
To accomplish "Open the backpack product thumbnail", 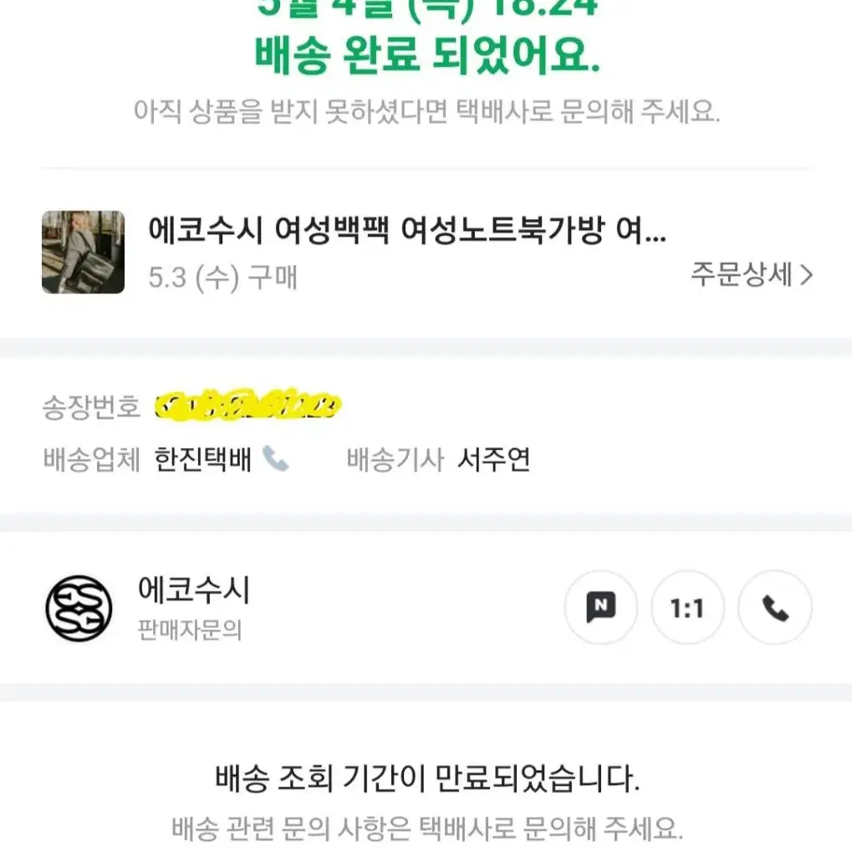I will coord(83,253).
